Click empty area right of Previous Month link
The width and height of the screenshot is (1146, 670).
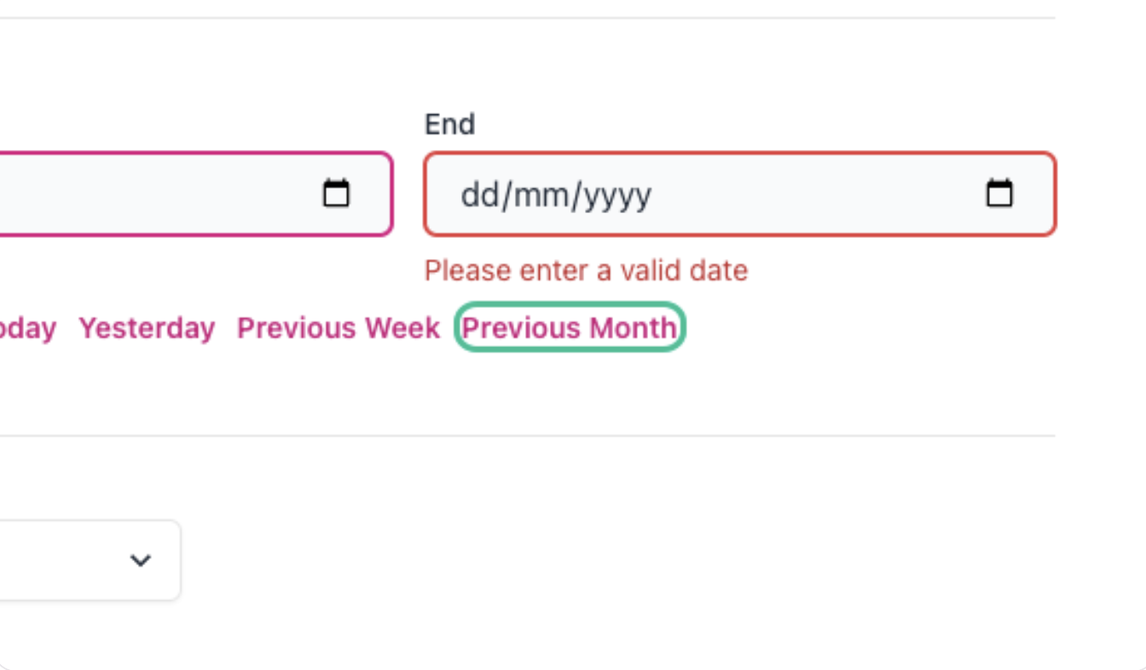coord(870,327)
